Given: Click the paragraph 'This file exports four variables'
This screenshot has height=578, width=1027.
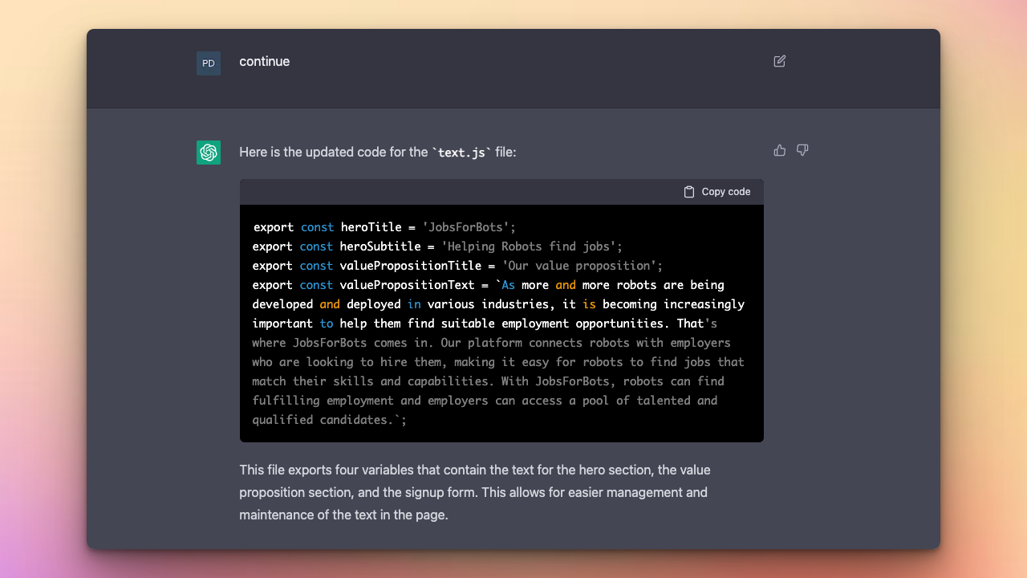Looking at the screenshot, I should (x=475, y=492).
